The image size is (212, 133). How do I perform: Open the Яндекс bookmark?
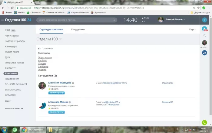coord(7,13)
